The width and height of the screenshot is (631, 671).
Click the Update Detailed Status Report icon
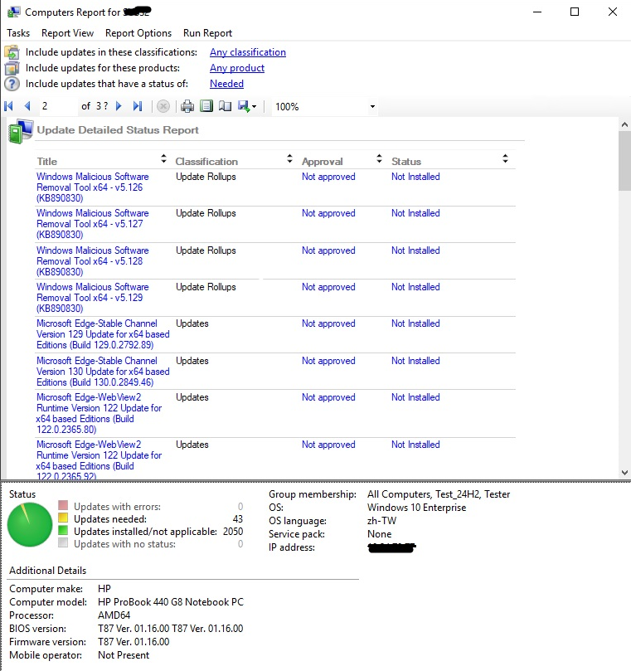point(20,131)
